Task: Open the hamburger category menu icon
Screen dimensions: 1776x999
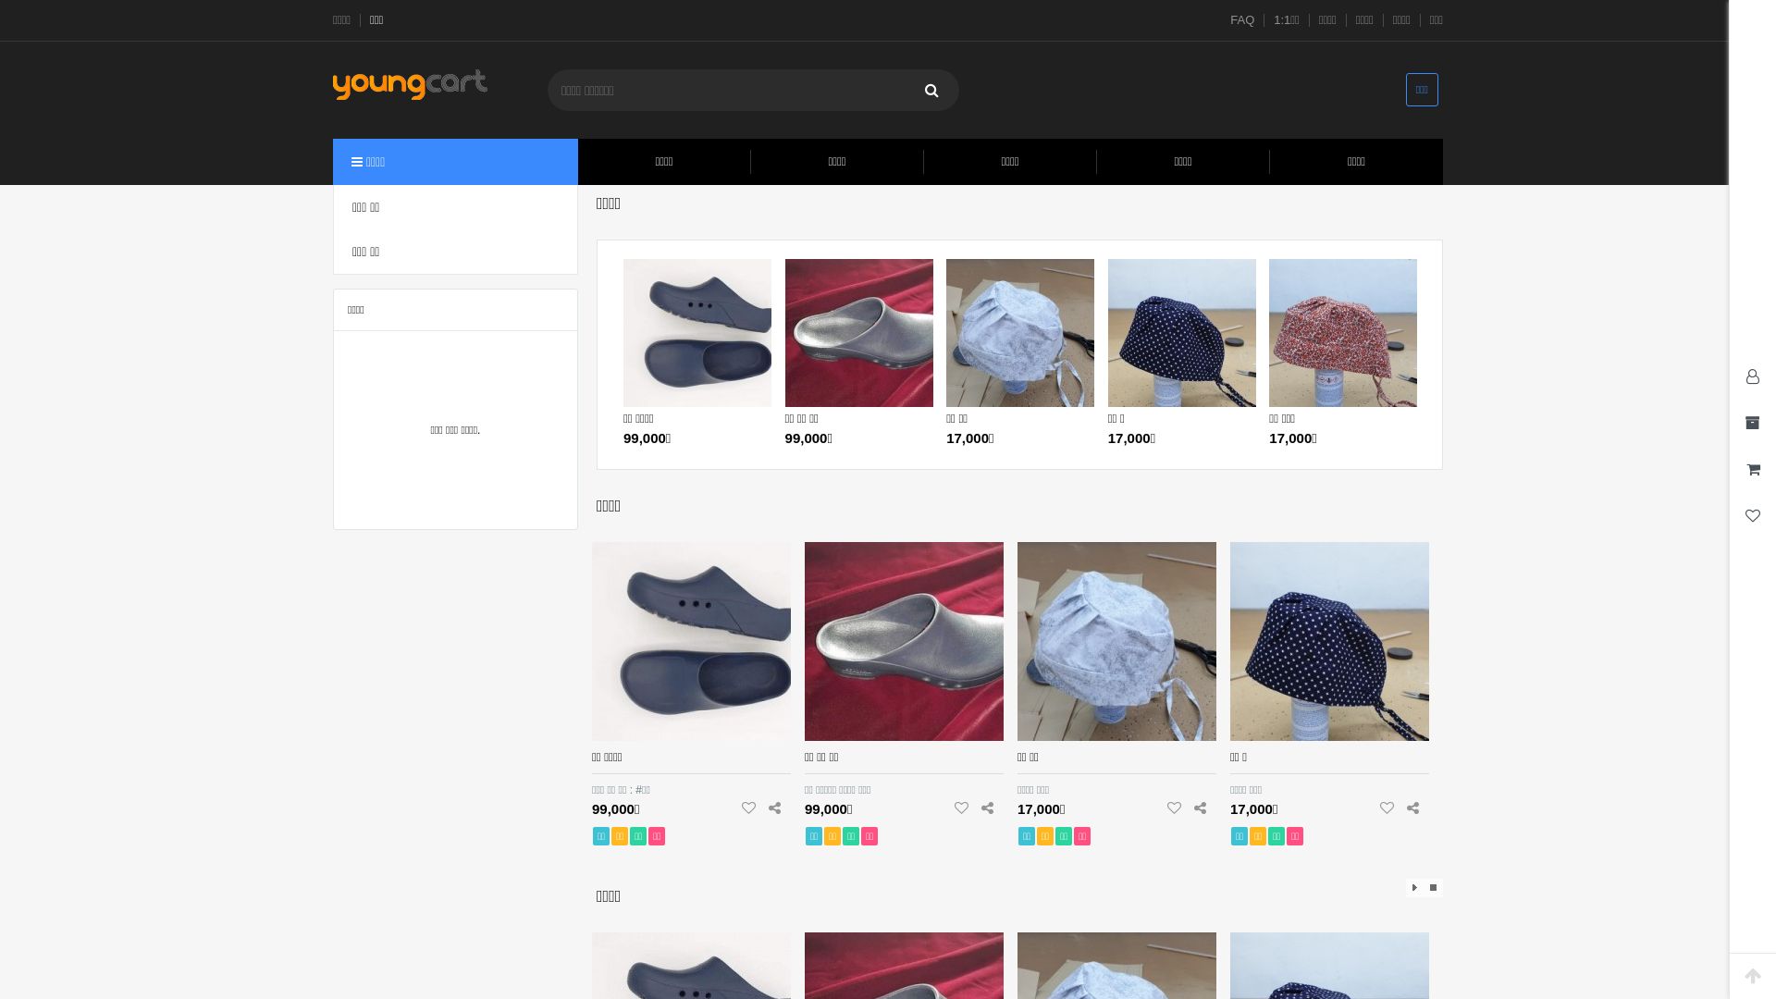Action: 357,162
